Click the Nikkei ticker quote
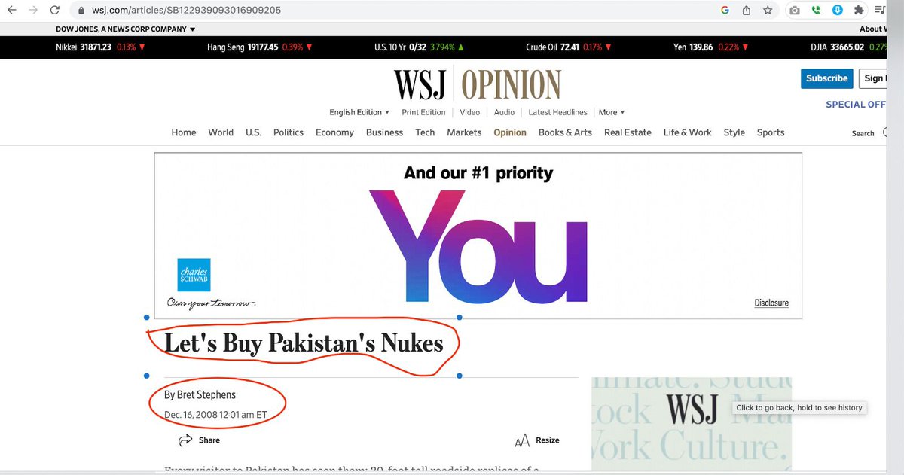This screenshot has width=904, height=475. pyautogui.click(x=101, y=47)
